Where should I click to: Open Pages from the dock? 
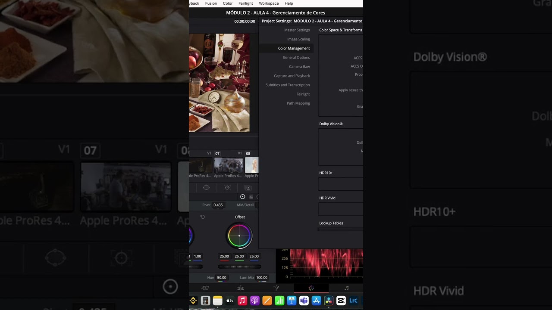pyautogui.click(x=267, y=301)
